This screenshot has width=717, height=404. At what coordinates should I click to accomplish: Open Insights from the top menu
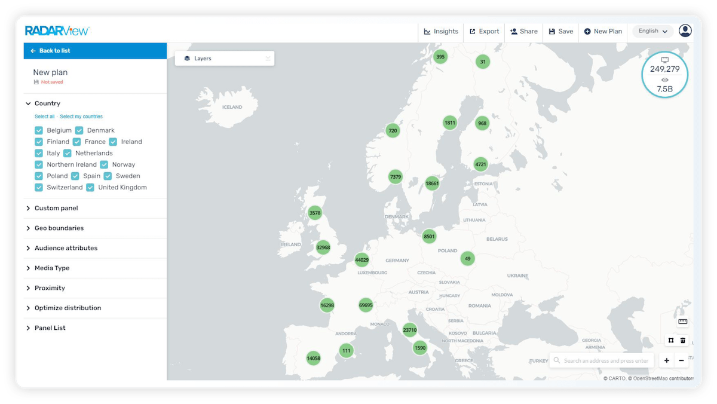[441, 32]
